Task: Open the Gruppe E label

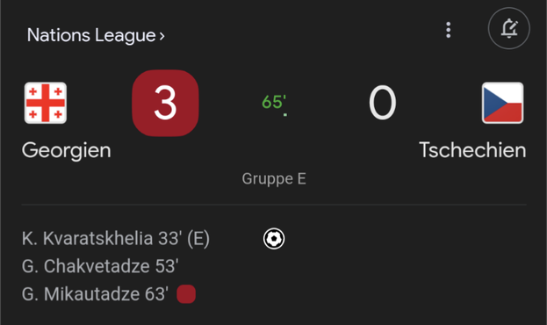Action: tap(274, 178)
